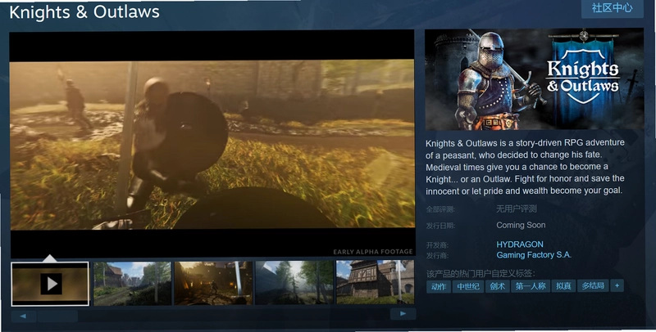Click the Coming Soon release date text

pos(521,225)
